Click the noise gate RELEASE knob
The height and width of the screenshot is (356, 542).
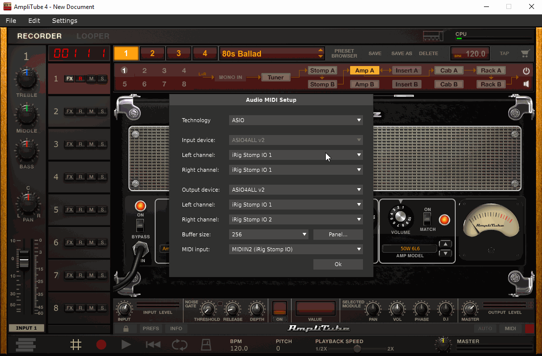click(x=232, y=309)
